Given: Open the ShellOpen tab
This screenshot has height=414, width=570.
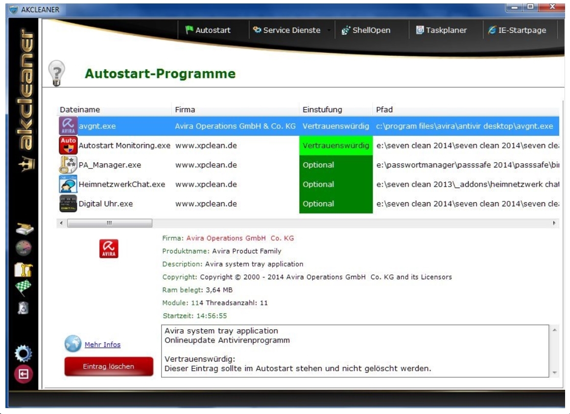Looking at the screenshot, I should click(x=366, y=30).
